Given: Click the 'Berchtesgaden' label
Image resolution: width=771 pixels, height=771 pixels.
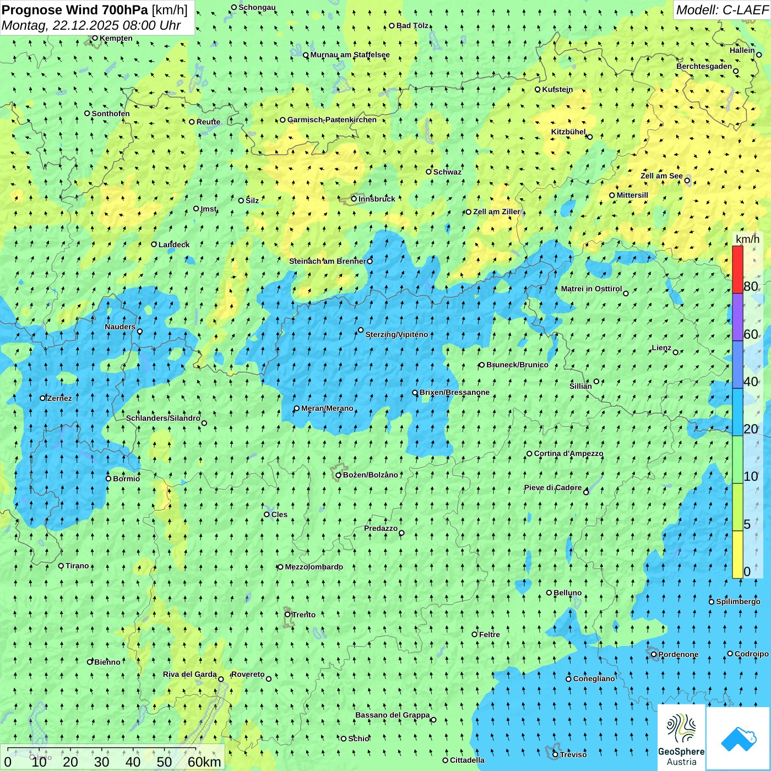Looking at the screenshot, I should coord(704,66).
